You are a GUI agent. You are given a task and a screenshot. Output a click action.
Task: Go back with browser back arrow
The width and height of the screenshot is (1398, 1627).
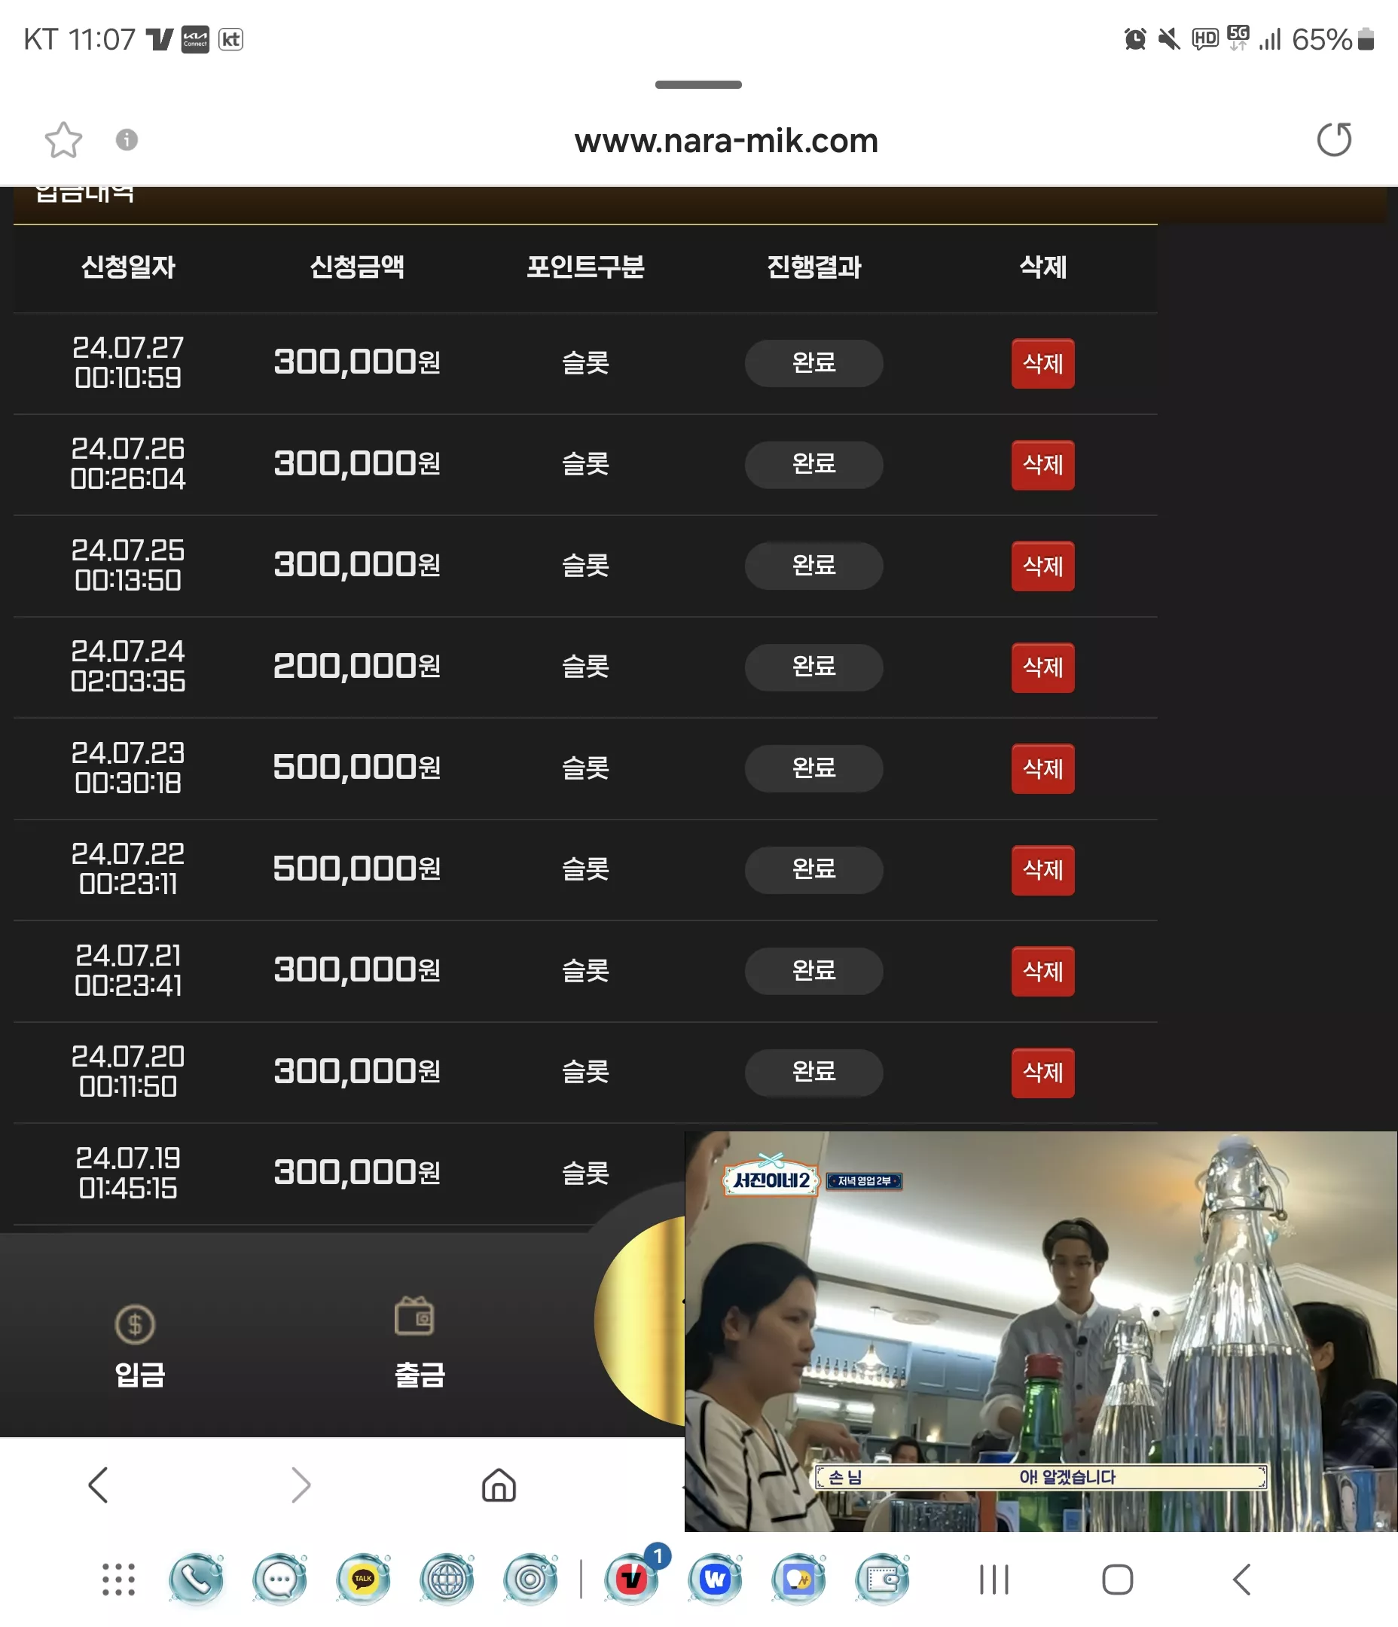pyautogui.click(x=98, y=1485)
